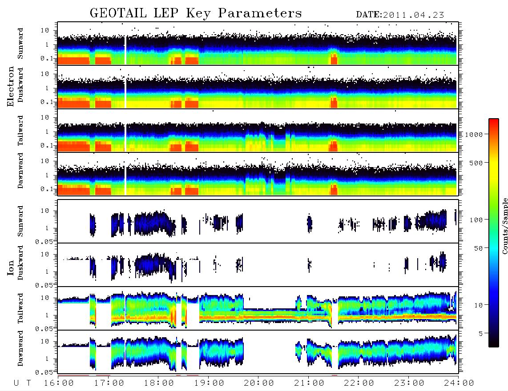Click inside the Ion Tailward spectrogram panel

click(x=258, y=308)
